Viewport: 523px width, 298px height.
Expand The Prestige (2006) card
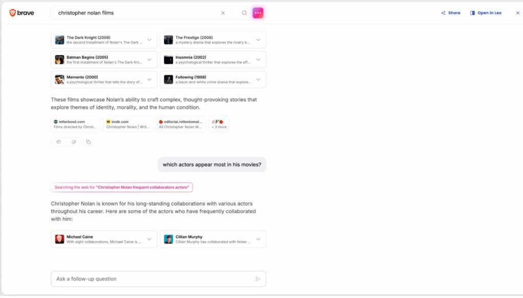tap(258, 40)
